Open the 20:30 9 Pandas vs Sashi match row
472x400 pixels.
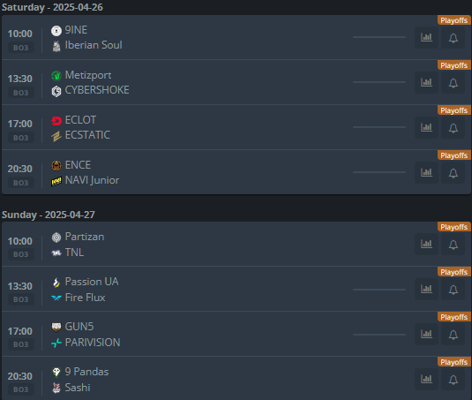coord(236,379)
